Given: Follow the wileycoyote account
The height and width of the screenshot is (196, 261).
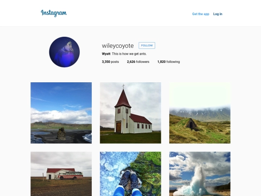Looking at the screenshot, I should tap(147, 45).
